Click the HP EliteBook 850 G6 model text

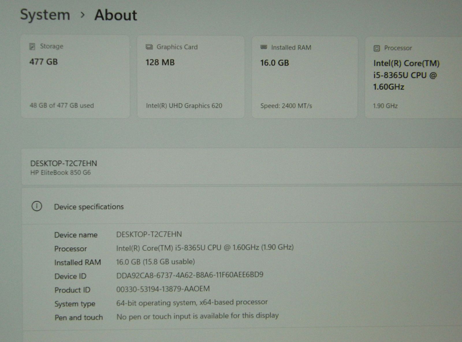pyautogui.click(x=60, y=173)
